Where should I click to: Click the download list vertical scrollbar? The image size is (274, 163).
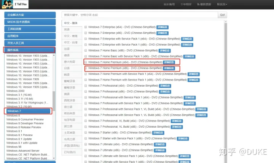(x=226, y=92)
